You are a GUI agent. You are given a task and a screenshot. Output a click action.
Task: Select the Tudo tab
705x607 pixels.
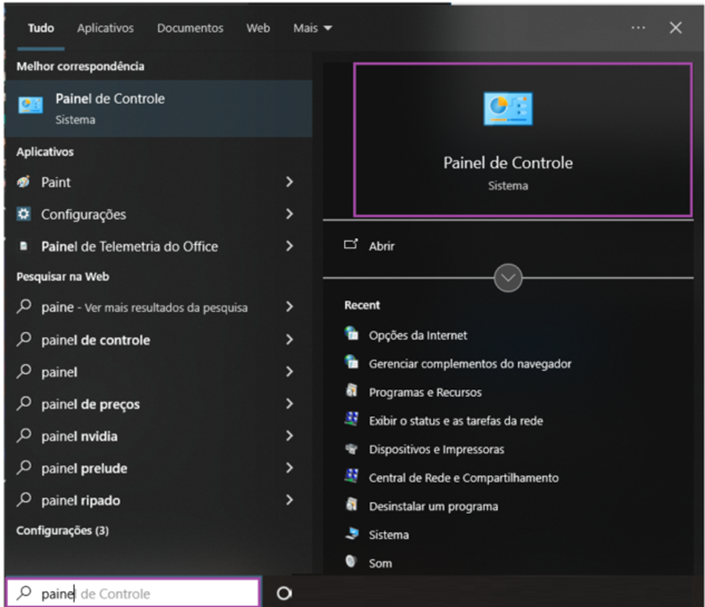[x=41, y=28]
